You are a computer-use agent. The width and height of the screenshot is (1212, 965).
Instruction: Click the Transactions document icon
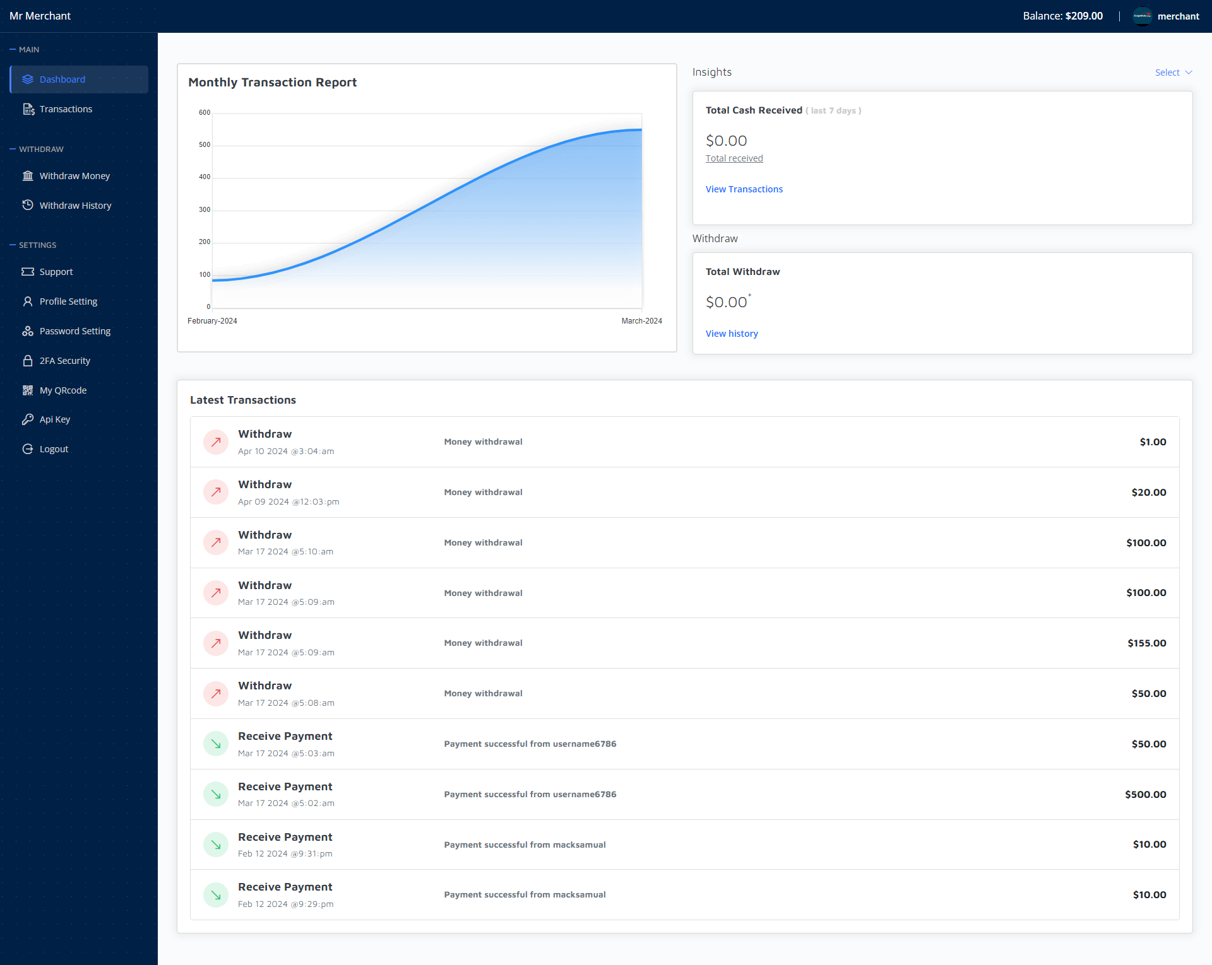28,109
